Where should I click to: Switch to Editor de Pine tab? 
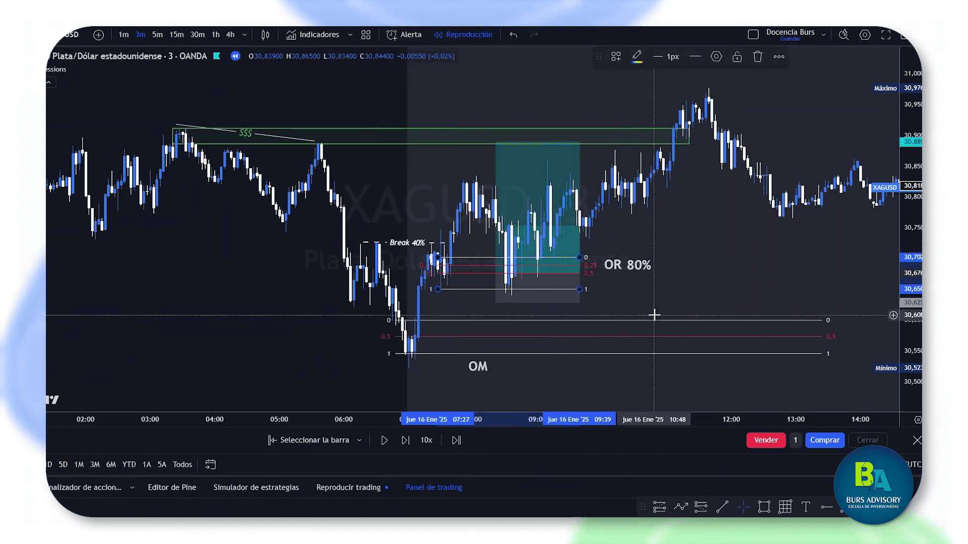click(172, 487)
